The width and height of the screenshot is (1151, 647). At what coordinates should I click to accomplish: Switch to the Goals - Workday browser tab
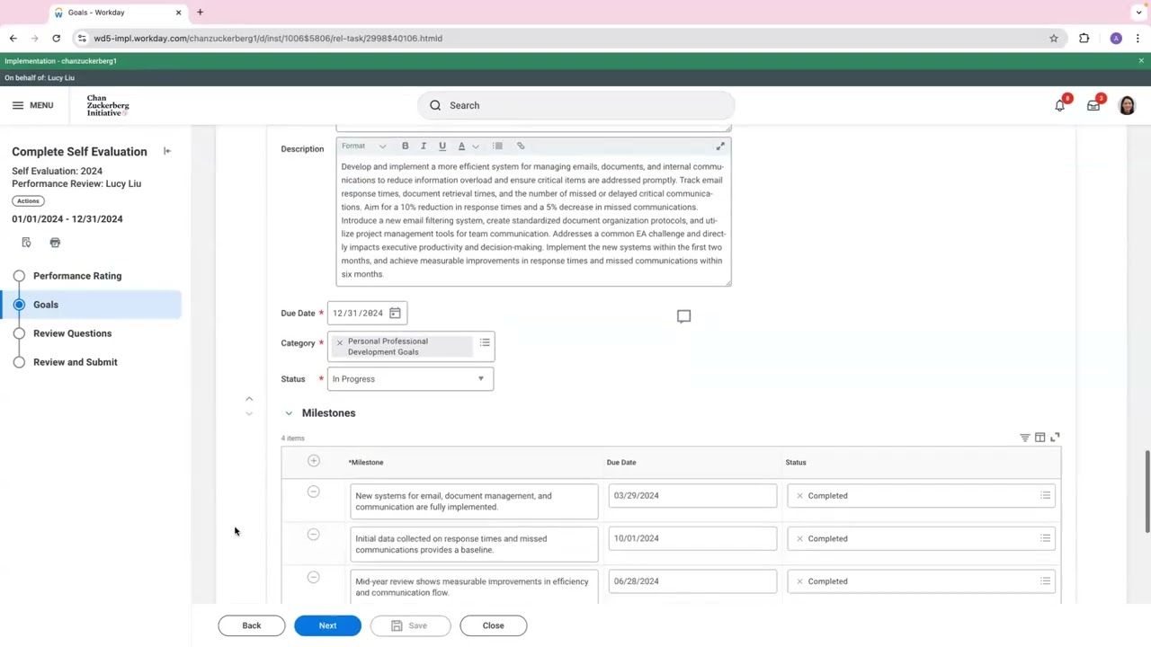click(x=117, y=13)
